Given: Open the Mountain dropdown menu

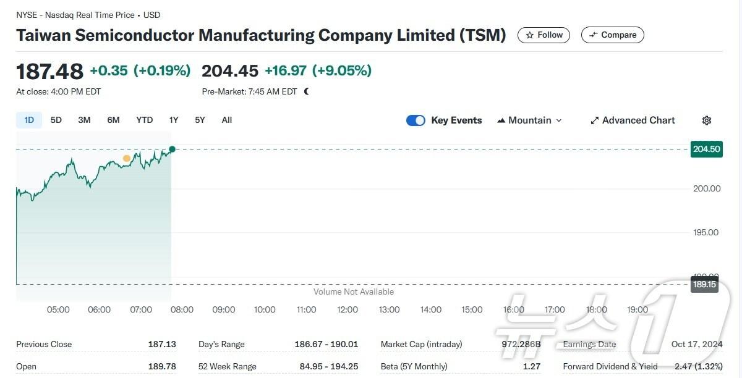Looking at the screenshot, I should [x=529, y=120].
